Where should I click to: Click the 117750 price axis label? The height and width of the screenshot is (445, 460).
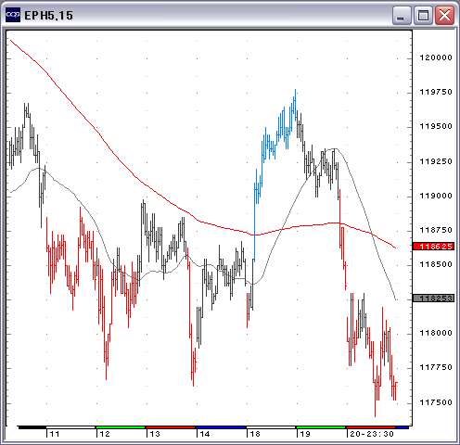tap(436, 367)
